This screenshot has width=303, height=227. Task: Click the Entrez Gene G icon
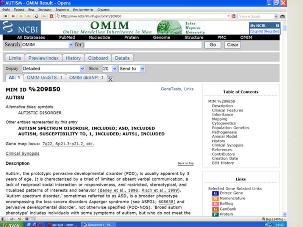point(215,193)
